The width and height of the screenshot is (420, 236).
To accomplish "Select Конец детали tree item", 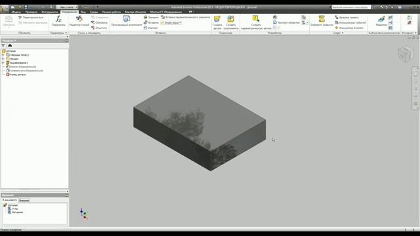I will [x=16, y=75].
